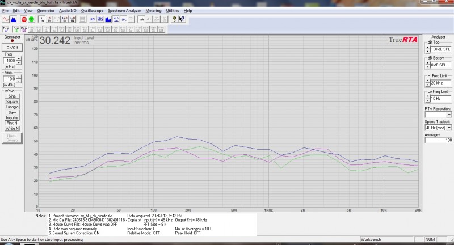Select the Saw wave option

click(12, 112)
